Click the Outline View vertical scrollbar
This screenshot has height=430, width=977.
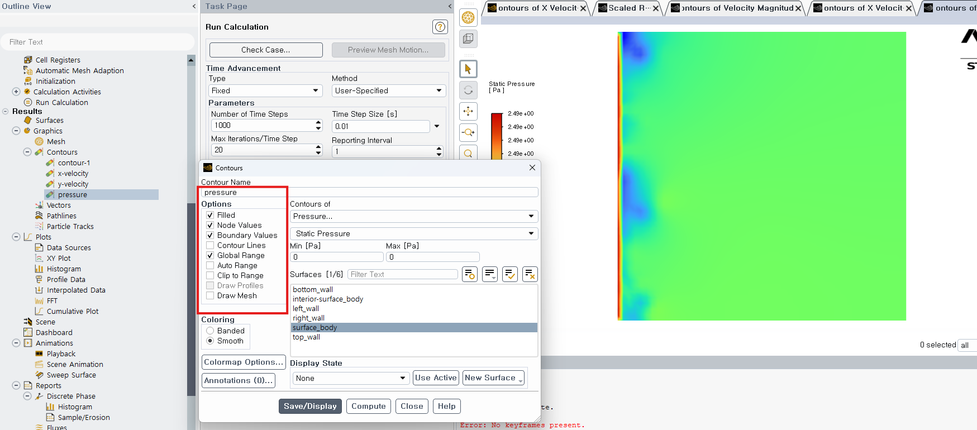(191, 223)
